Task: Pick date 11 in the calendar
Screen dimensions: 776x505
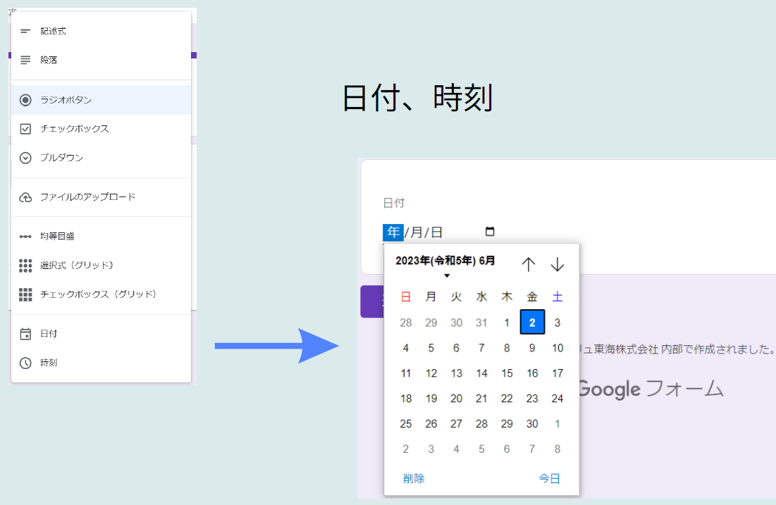Action: point(406,373)
